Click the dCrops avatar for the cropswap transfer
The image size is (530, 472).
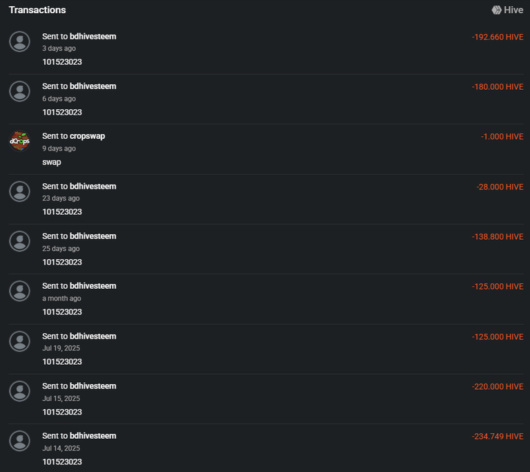(19, 141)
